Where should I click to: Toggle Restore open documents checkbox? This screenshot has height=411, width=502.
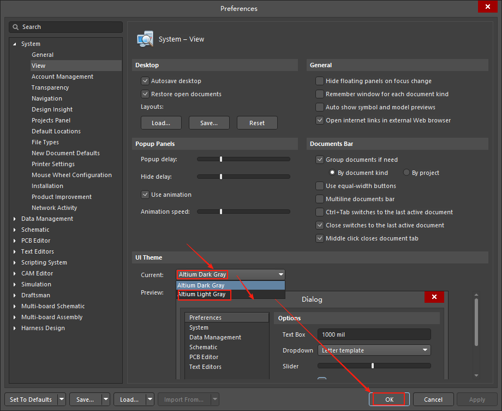click(145, 94)
